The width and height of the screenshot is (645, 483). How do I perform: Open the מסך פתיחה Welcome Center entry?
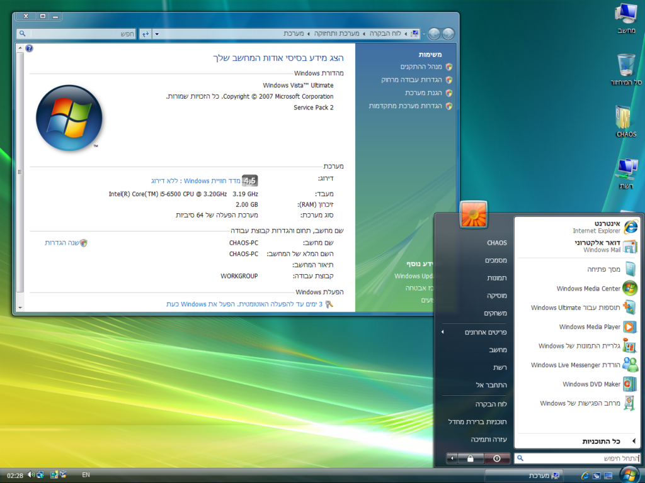pos(577,269)
